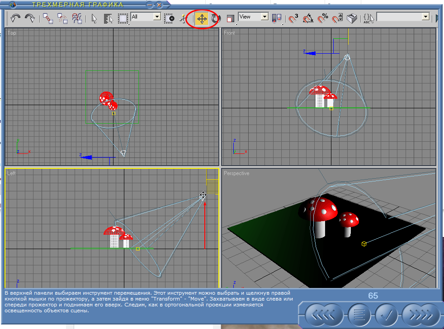Select the Select and Link tool
The image size is (444, 329).
coord(47,19)
